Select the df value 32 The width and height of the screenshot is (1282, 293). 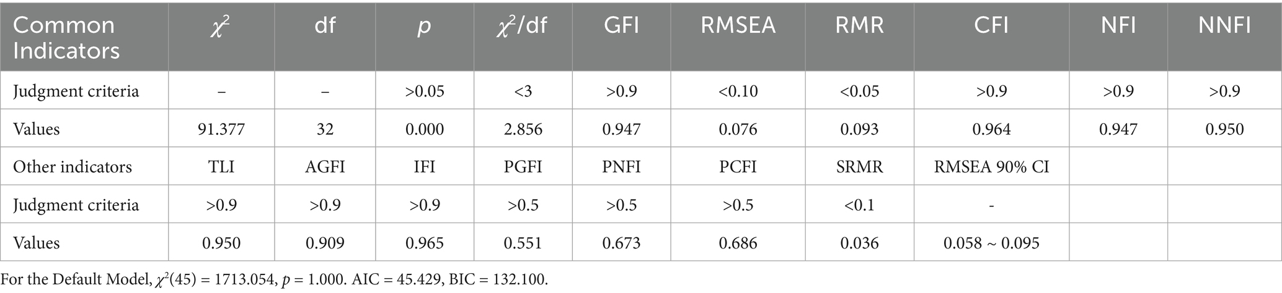click(x=325, y=129)
